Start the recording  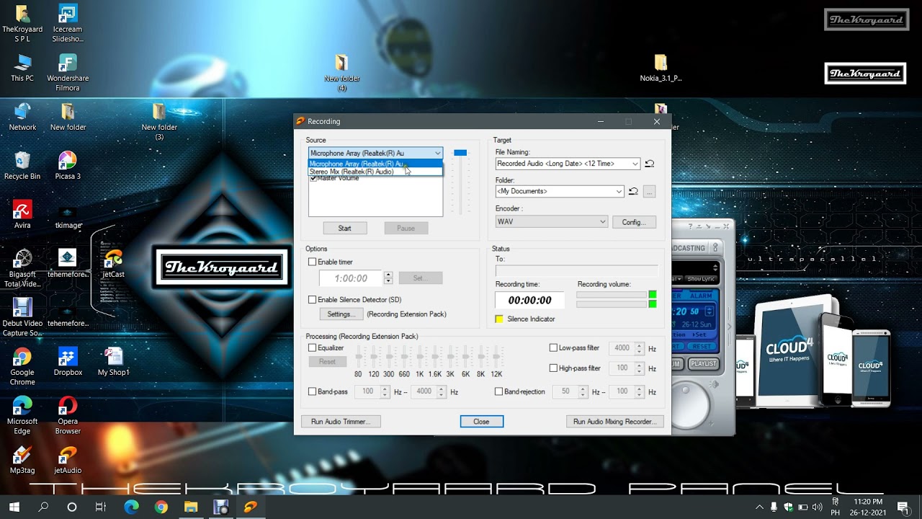(x=344, y=228)
